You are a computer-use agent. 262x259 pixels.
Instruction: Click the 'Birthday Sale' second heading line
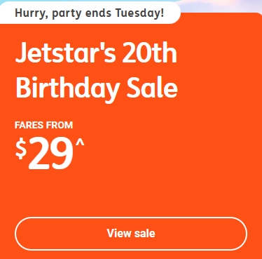pyautogui.click(x=97, y=88)
